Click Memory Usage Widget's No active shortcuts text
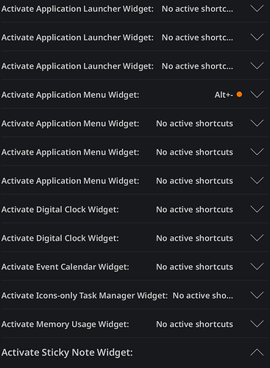Image resolution: width=270 pixels, height=368 pixels. pyautogui.click(x=194, y=325)
